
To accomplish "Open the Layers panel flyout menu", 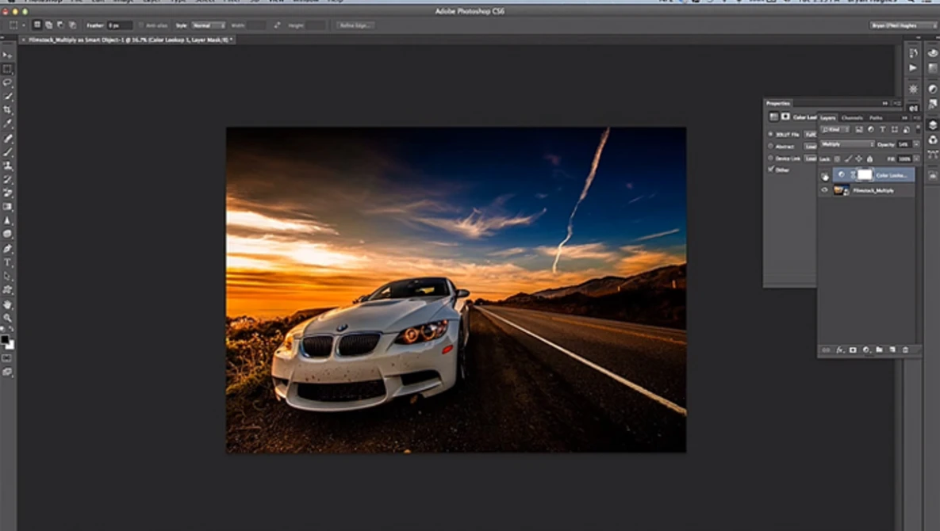I will coord(916,118).
